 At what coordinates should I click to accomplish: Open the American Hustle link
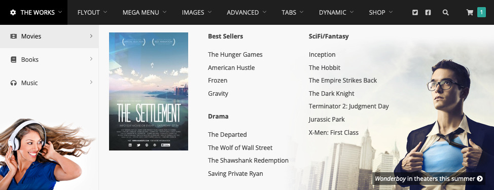pos(231,67)
